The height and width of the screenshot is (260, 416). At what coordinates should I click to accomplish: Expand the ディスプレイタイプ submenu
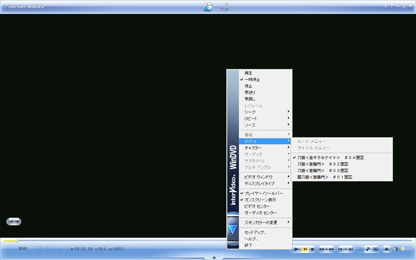[x=265, y=183]
